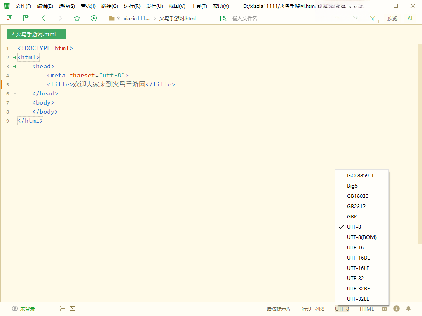Click the vertical editor scrollbar
Image resolution: width=422 pixels, height=316 pixels.
click(420, 144)
